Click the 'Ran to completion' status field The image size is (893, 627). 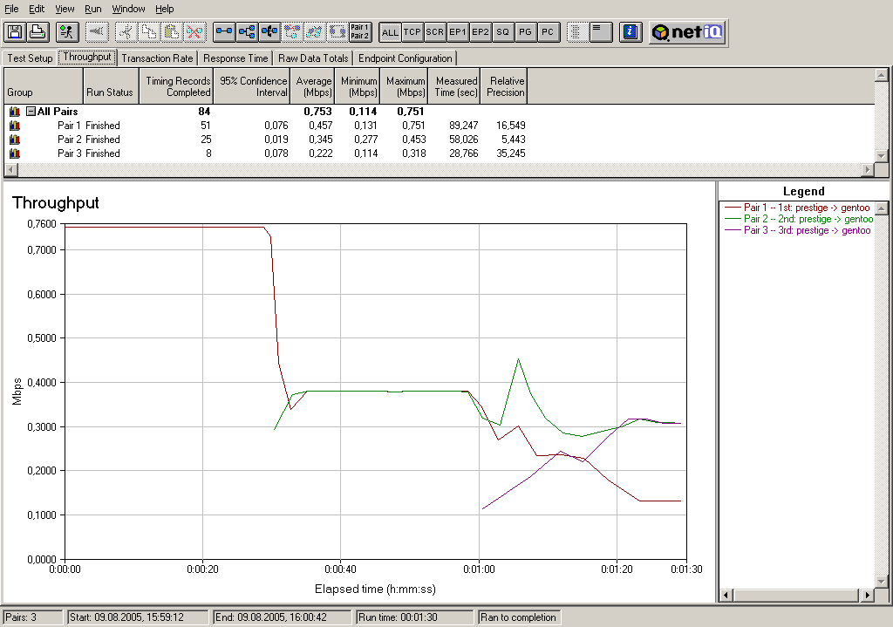pos(518,617)
